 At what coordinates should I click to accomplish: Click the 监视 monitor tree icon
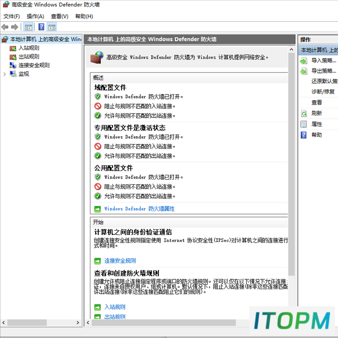[x=13, y=74]
